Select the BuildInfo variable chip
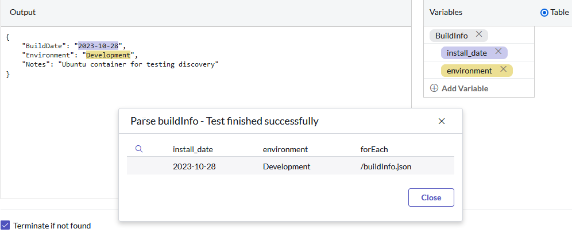The image size is (572, 248). (451, 36)
